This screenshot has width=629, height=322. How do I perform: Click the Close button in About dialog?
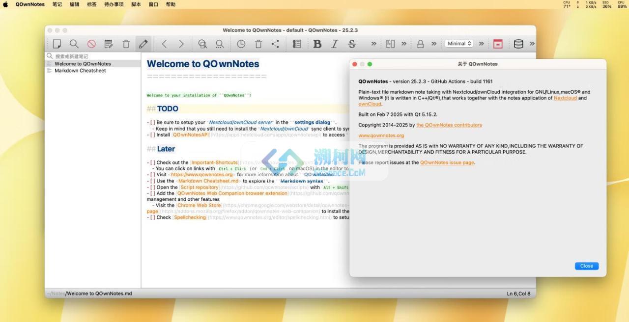coord(587,266)
